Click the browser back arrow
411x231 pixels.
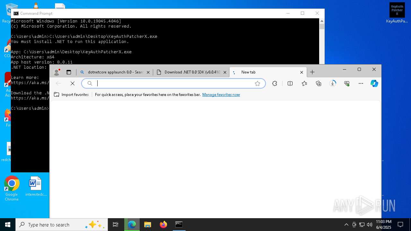[x=58, y=83]
